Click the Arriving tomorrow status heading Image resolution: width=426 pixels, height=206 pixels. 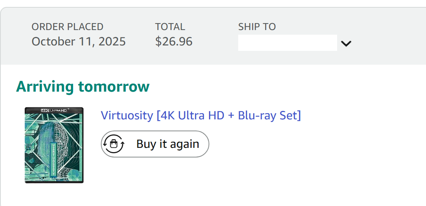(x=83, y=87)
